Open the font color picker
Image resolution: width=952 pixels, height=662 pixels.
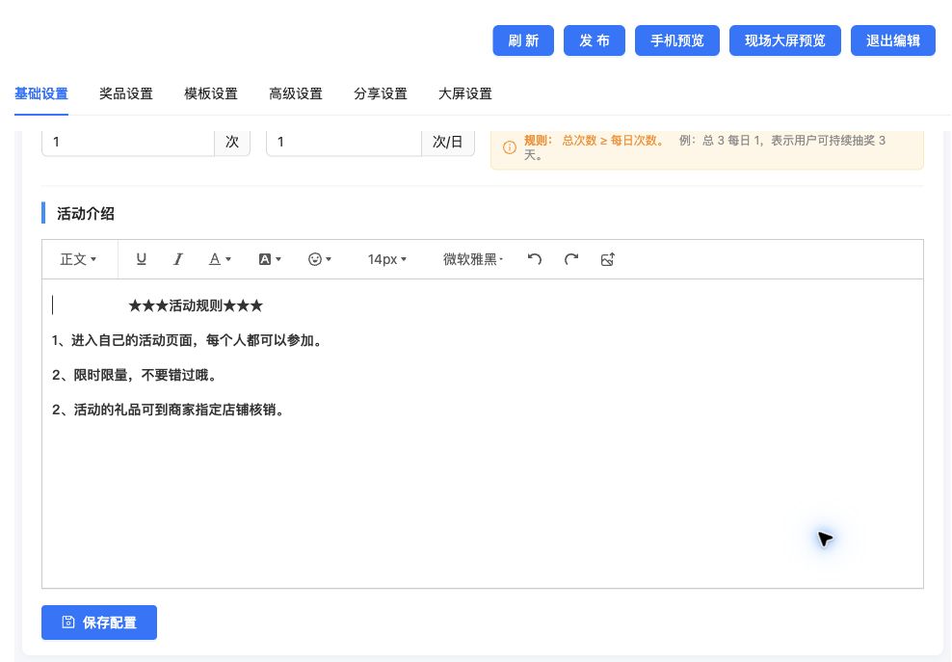click(x=220, y=259)
